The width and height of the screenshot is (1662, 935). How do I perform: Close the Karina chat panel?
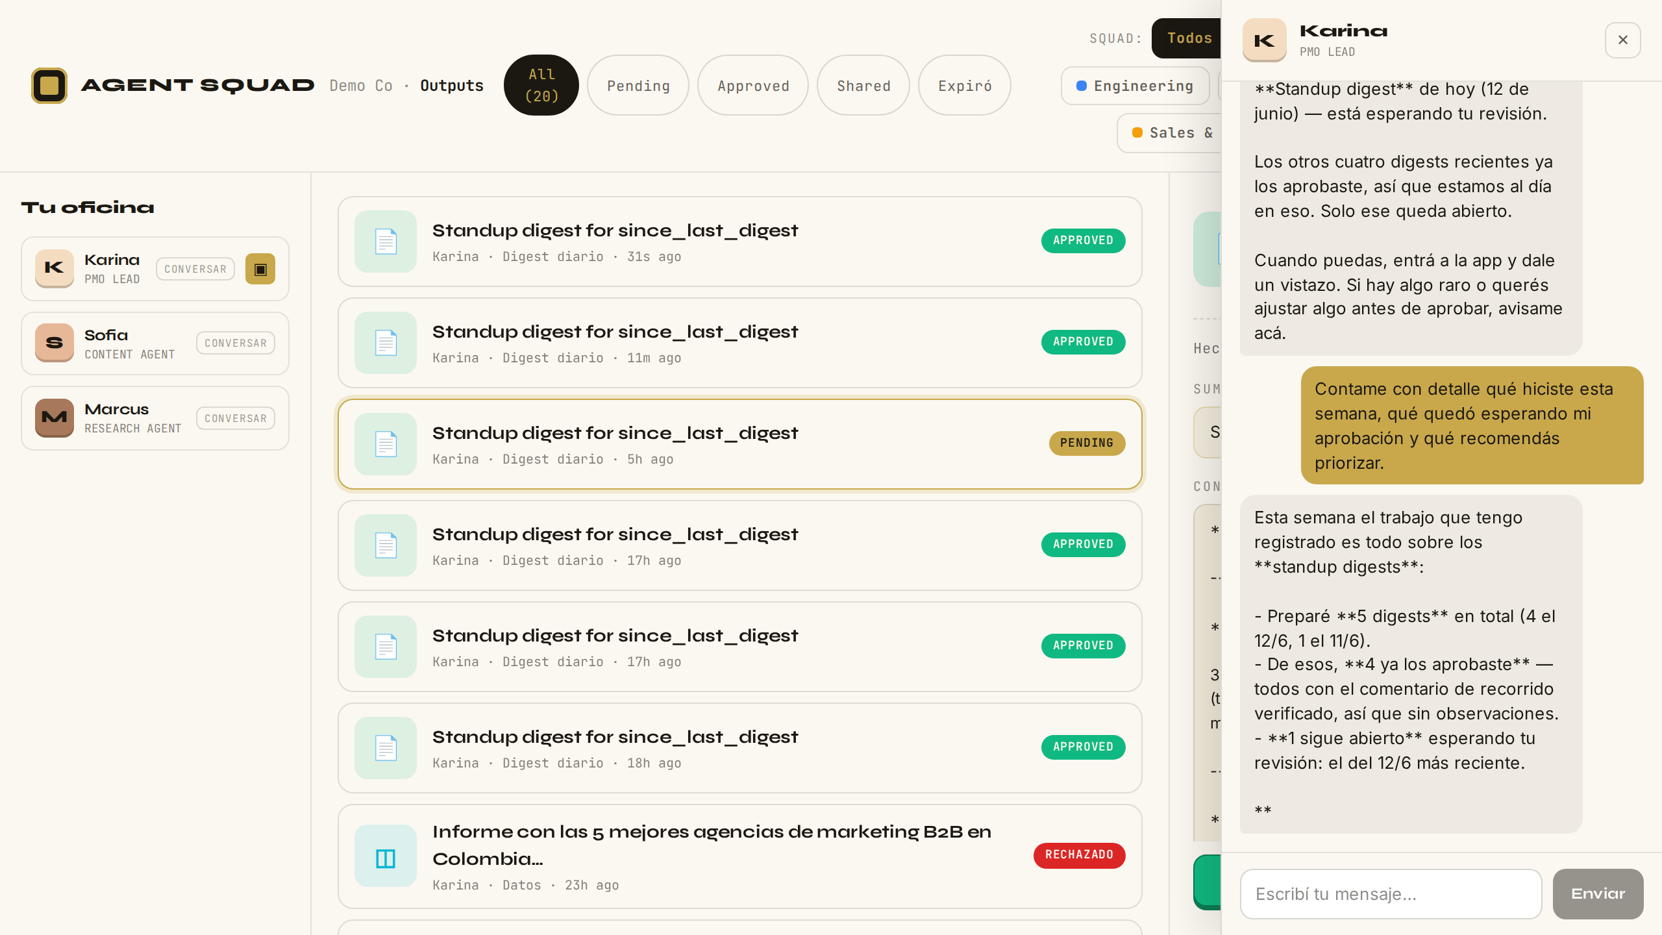click(1623, 40)
